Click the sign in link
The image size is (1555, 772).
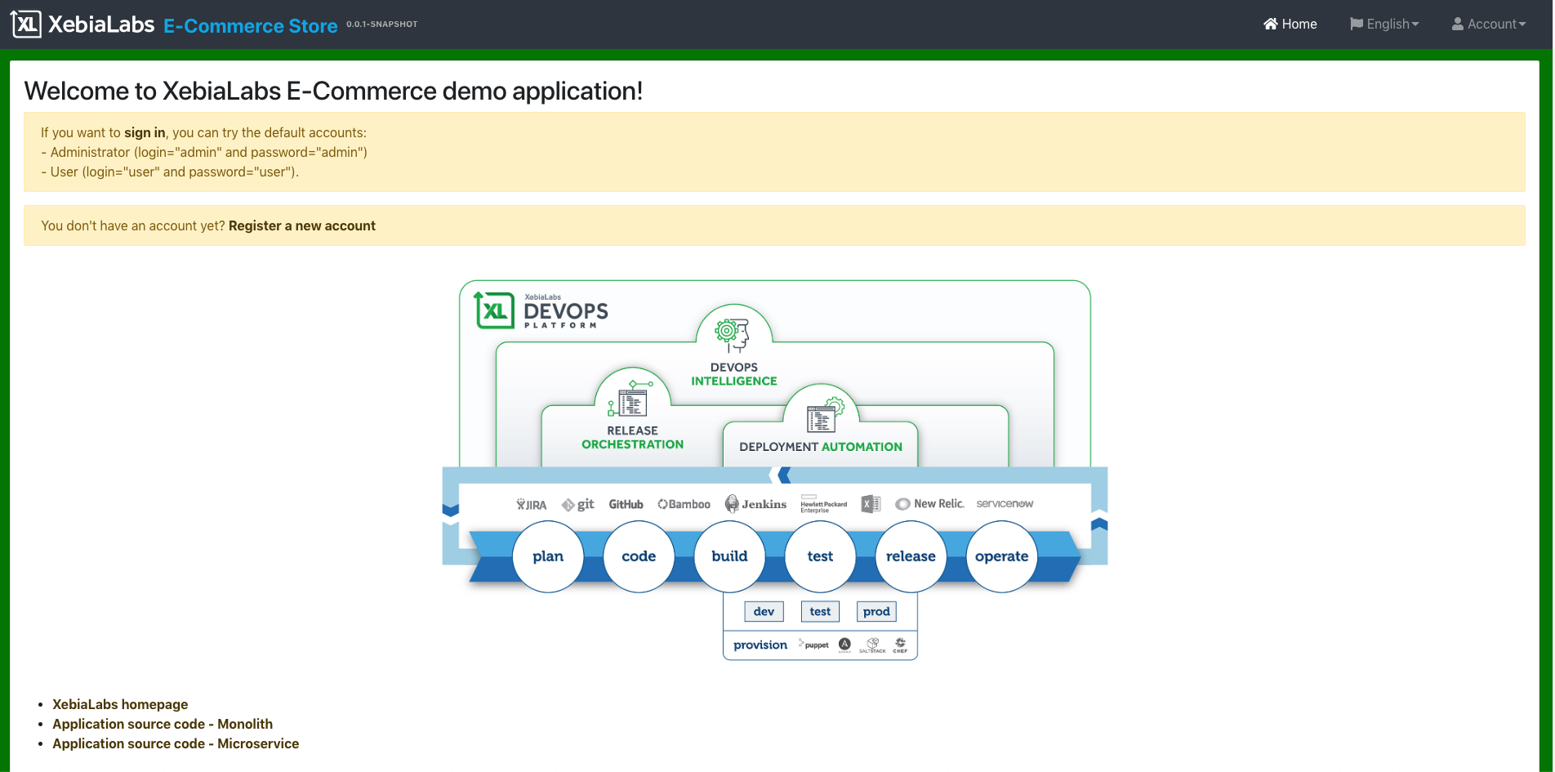tap(145, 132)
